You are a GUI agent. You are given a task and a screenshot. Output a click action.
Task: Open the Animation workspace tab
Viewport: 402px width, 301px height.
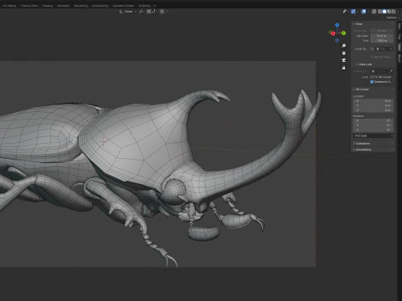[x=64, y=6]
